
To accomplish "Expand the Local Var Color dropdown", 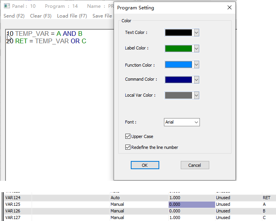I will [196, 95].
